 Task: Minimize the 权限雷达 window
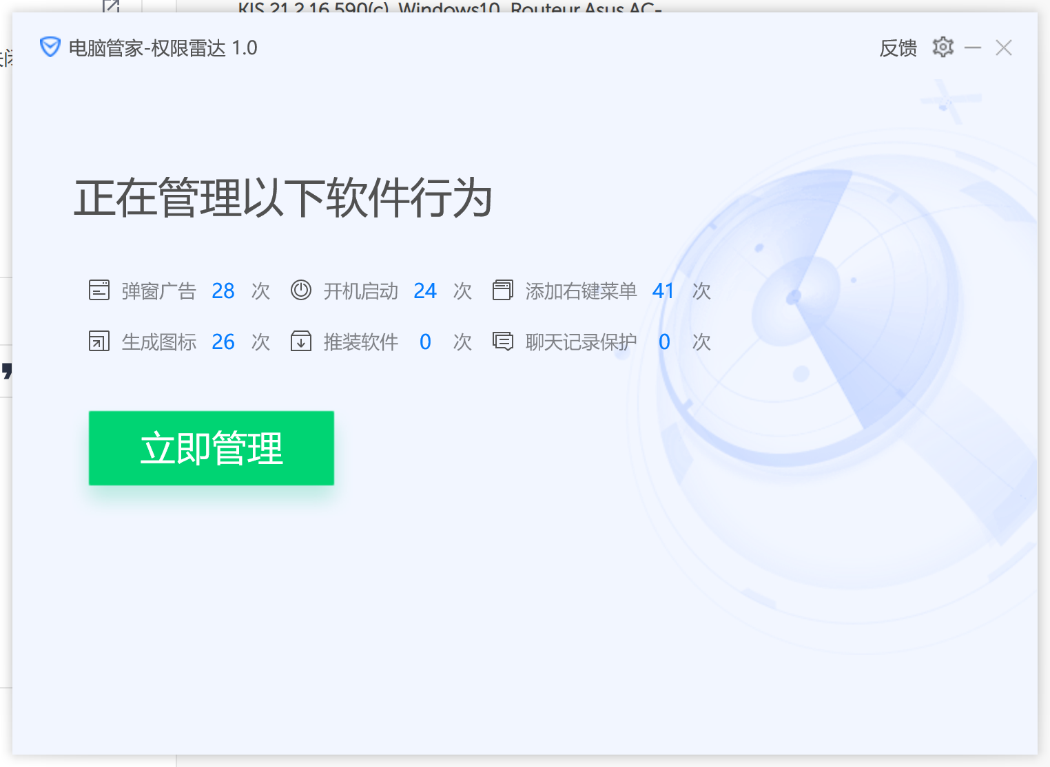click(973, 48)
